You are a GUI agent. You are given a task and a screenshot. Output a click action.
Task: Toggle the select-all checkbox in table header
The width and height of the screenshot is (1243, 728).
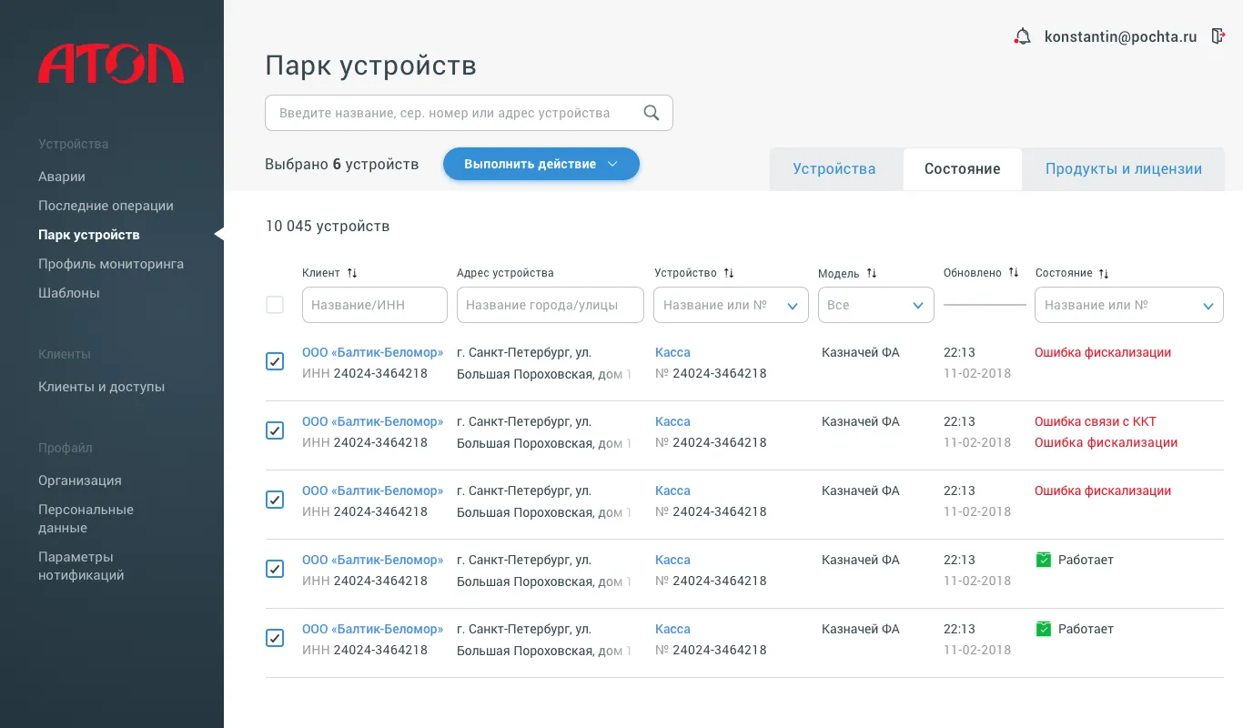pyautogui.click(x=275, y=305)
